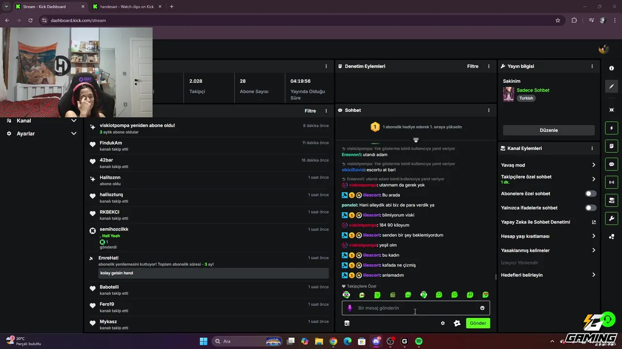Select FindukAm follow activity entry
This screenshot has width=622, height=349.
click(210, 146)
